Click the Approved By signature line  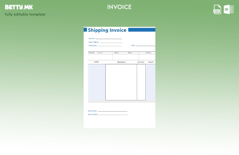click(112, 111)
